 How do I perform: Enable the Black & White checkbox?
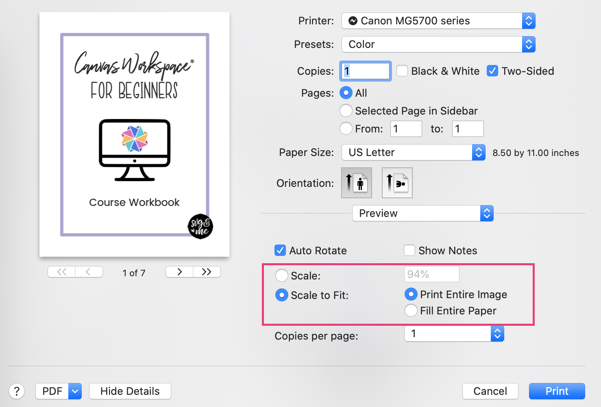(402, 71)
